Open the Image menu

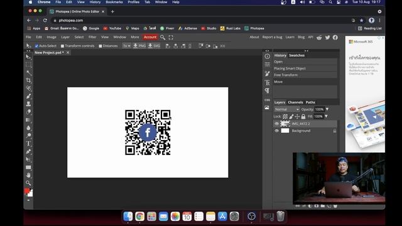tap(52, 37)
